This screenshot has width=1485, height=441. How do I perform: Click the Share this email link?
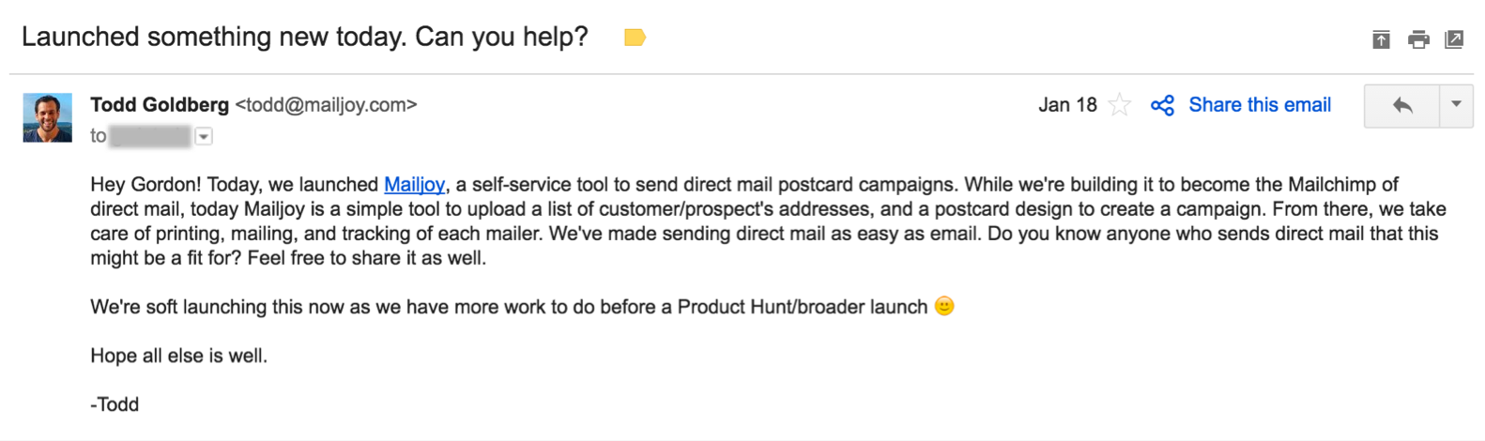1260,105
